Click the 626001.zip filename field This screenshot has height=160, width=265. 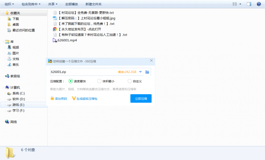click(83, 72)
